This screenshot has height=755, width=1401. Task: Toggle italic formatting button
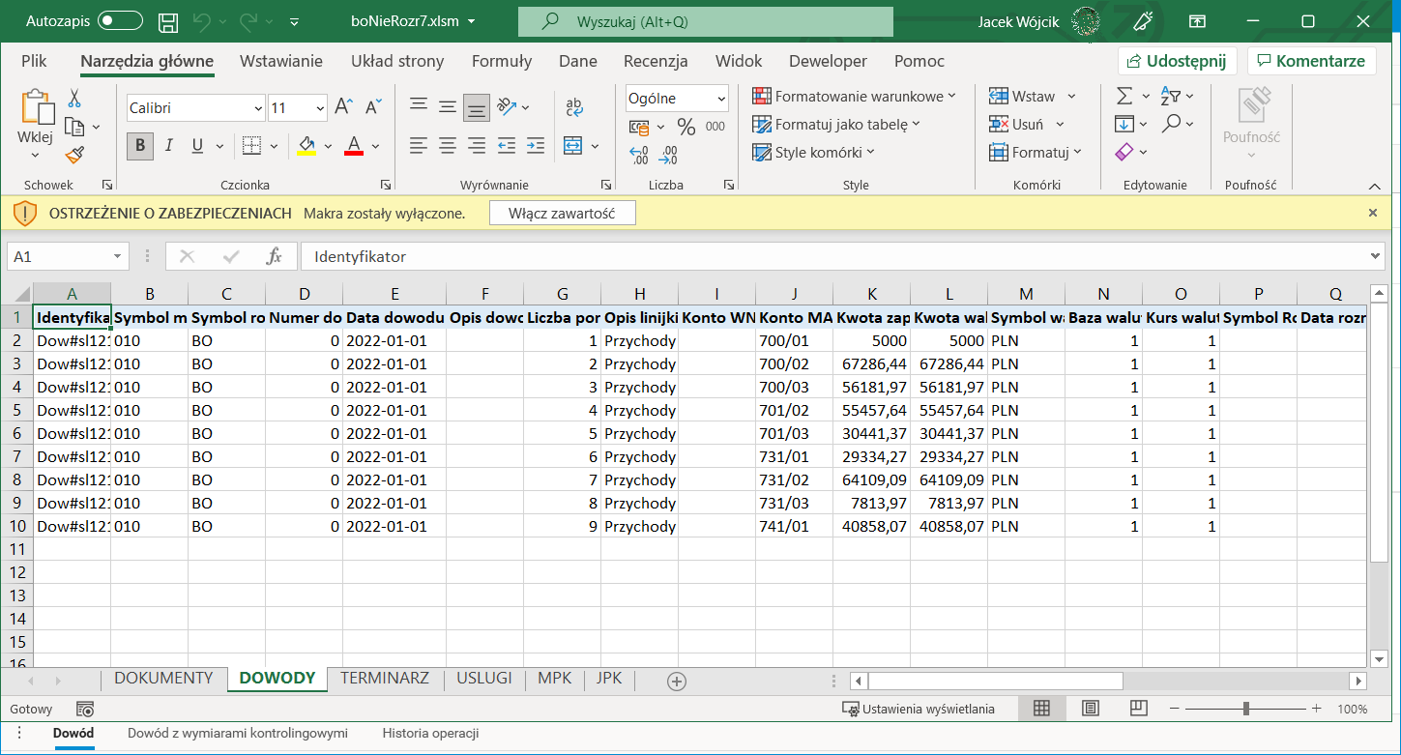click(169, 146)
